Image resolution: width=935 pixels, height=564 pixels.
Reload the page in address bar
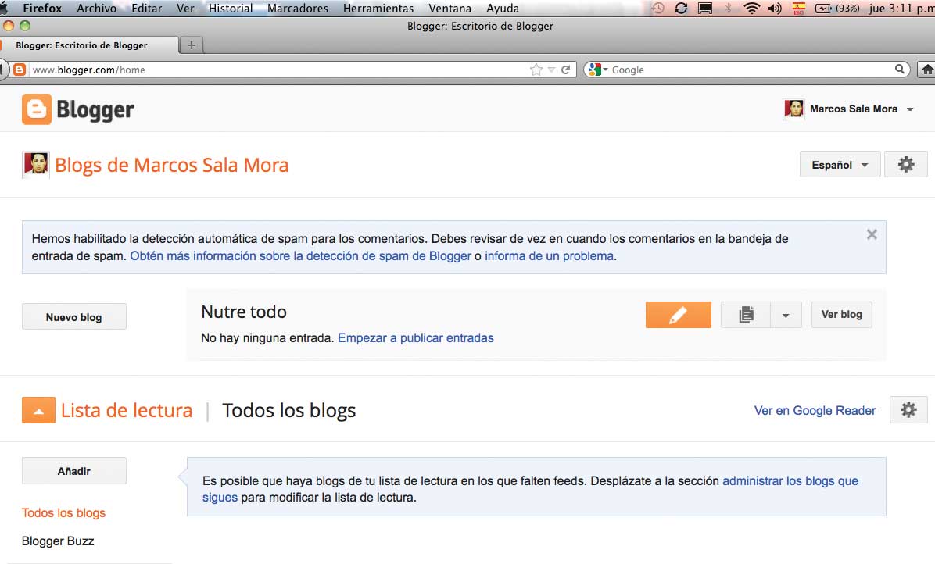click(x=566, y=70)
